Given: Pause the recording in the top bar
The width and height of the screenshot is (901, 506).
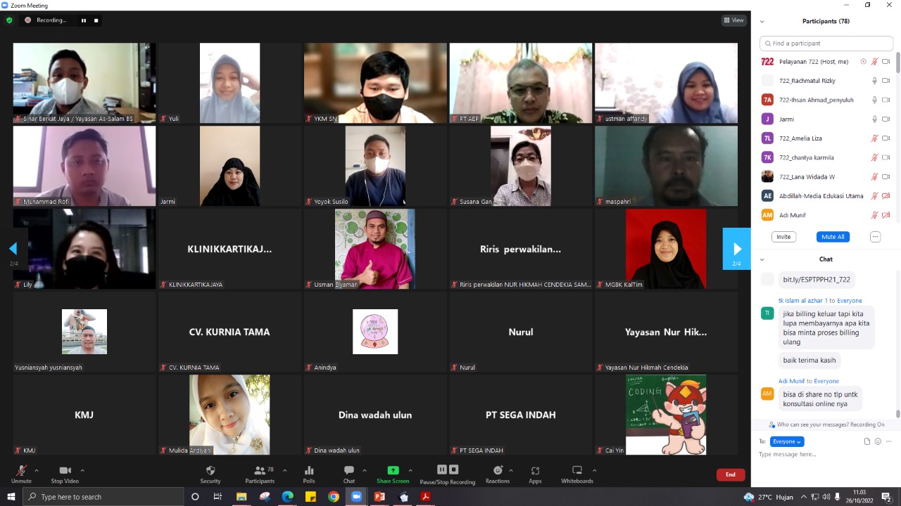Looking at the screenshot, I should tap(84, 20).
